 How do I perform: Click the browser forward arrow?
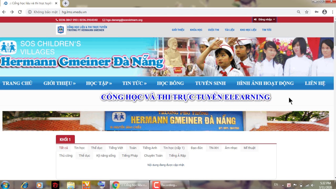(12, 12)
